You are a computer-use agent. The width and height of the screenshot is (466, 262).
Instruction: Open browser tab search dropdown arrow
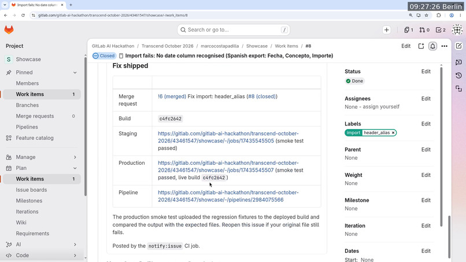[x=5, y=5]
